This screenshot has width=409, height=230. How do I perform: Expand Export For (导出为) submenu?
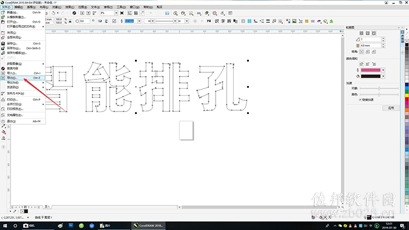(23, 82)
